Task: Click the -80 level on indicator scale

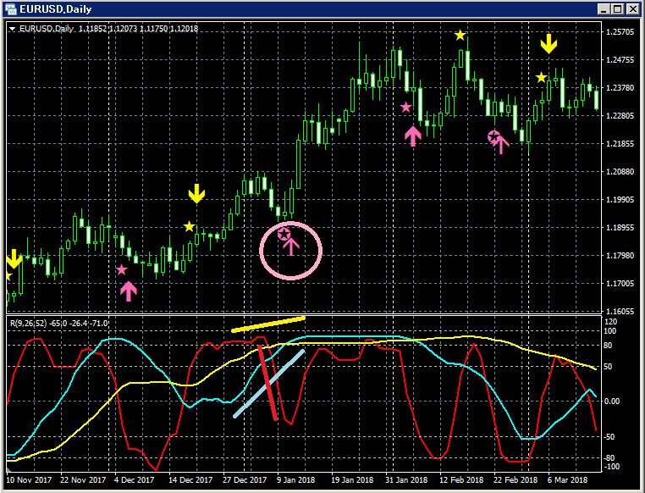Action: [x=610, y=458]
